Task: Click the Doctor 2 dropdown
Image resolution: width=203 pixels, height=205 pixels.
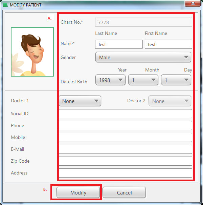Action: (x=170, y=101)
